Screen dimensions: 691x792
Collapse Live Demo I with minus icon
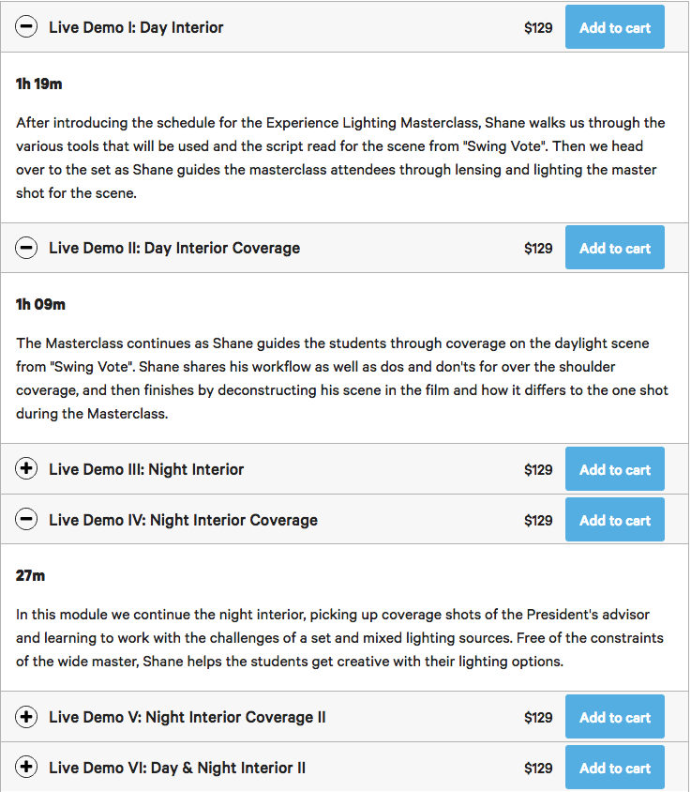click(x=27, y=27)
